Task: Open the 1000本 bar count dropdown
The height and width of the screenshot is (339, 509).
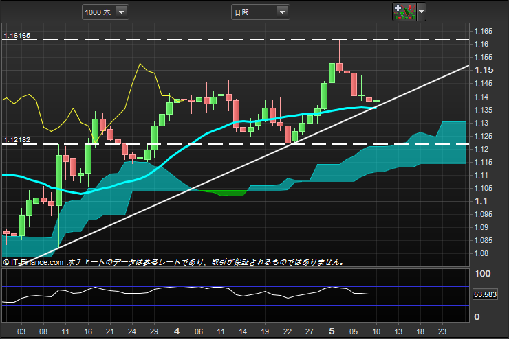Action: 105,12
